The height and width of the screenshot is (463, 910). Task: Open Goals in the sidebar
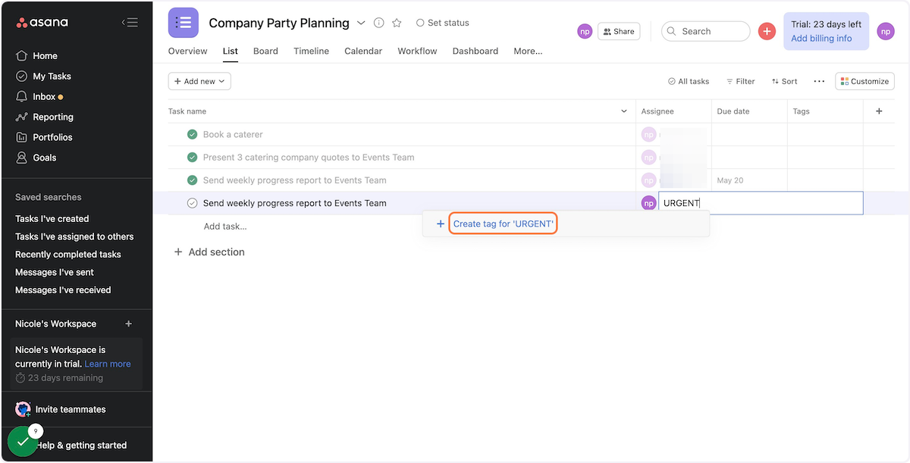coord(44,158)
